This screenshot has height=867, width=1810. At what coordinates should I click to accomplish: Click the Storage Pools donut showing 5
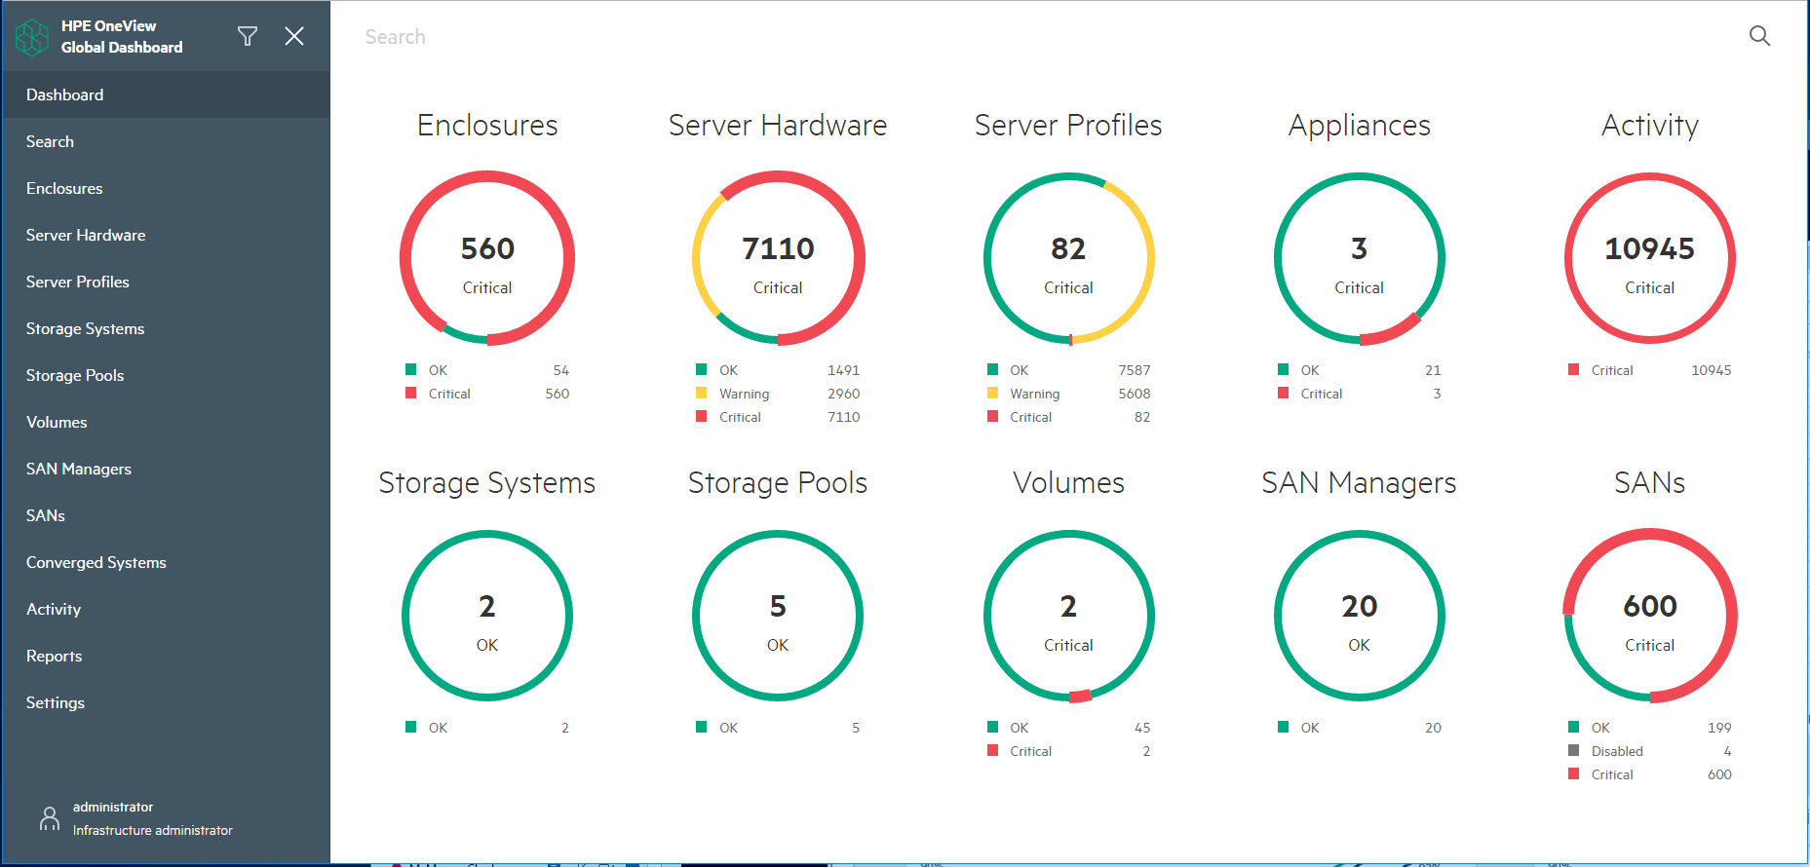pos(778,616)
